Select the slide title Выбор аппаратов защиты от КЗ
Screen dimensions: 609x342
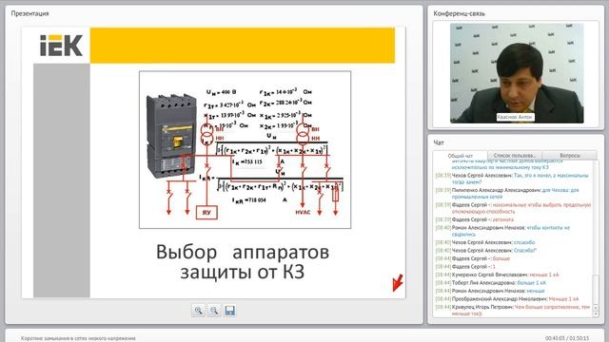click(243, 262)
